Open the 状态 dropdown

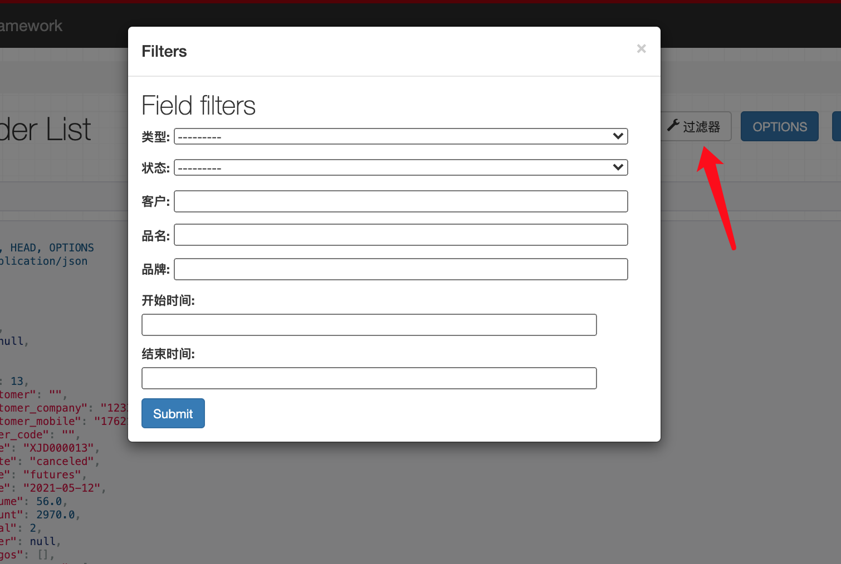401,167
